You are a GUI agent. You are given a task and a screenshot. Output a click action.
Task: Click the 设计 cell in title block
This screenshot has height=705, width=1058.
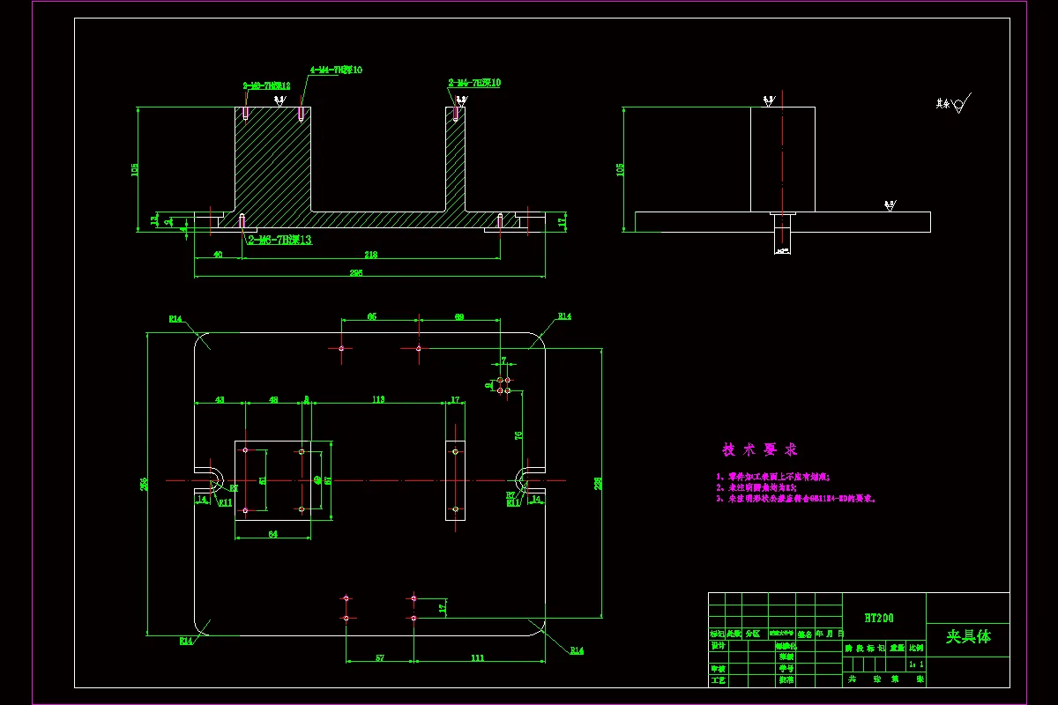[717, 645]
